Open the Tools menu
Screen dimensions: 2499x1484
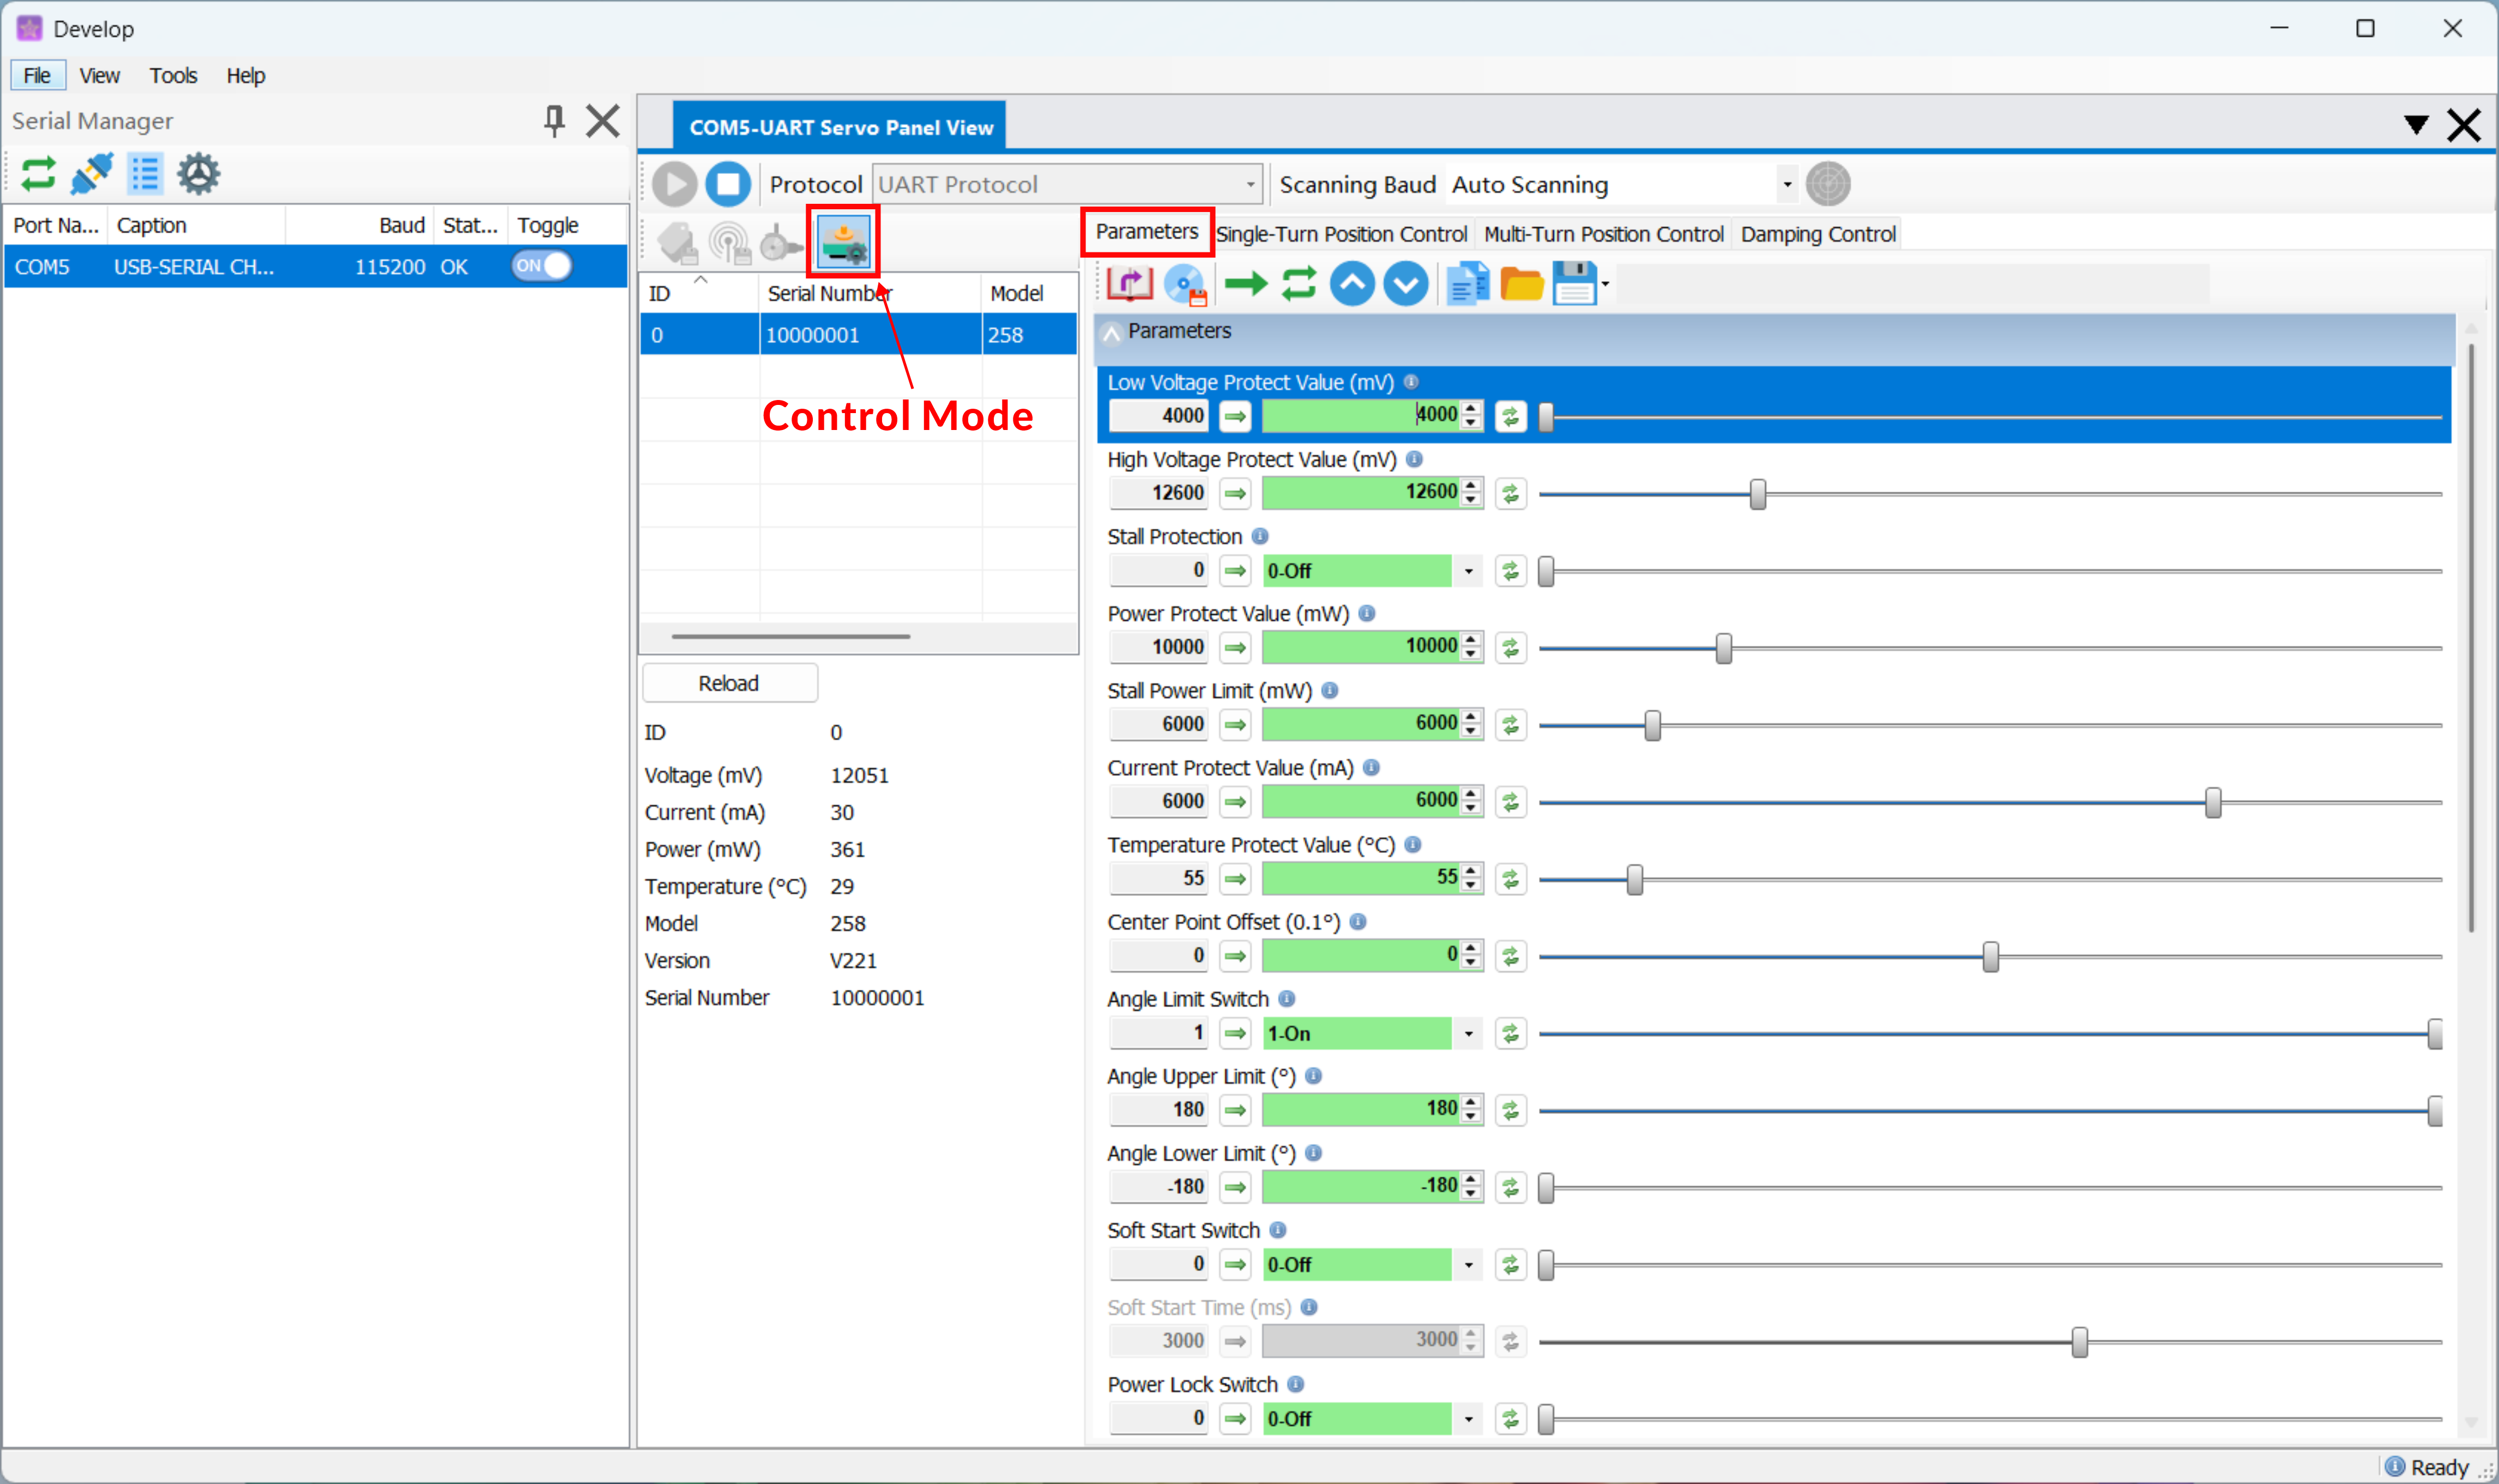click(173, 76)
